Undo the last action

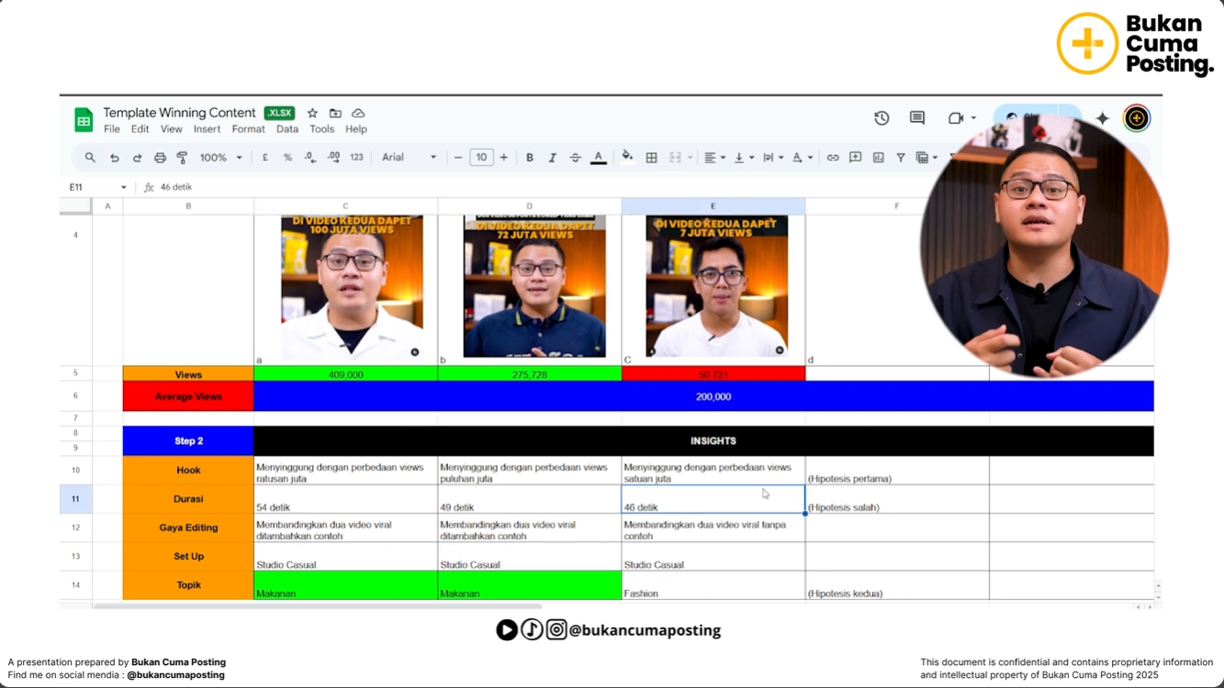pos(114,158)
